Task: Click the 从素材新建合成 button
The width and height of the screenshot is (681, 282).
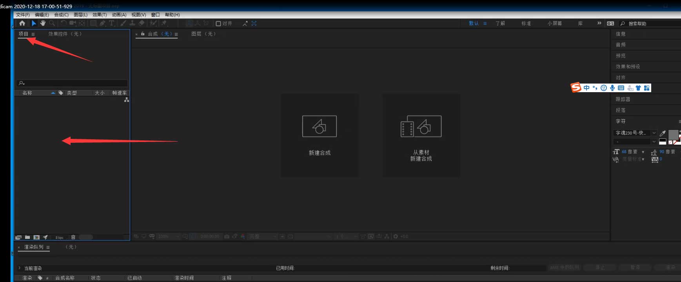Action: click(421, 135)
